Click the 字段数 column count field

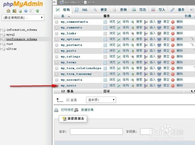[146, 131]
